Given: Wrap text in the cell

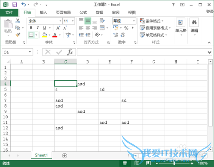Looking at the screenshot, I should [102, 21].
